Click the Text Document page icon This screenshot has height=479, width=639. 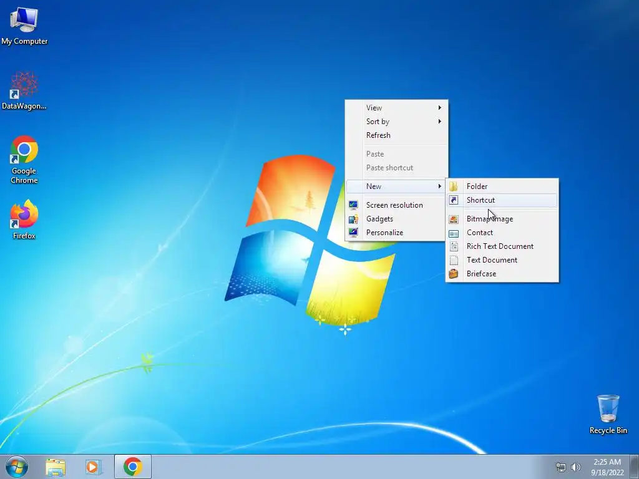point(454,260)
